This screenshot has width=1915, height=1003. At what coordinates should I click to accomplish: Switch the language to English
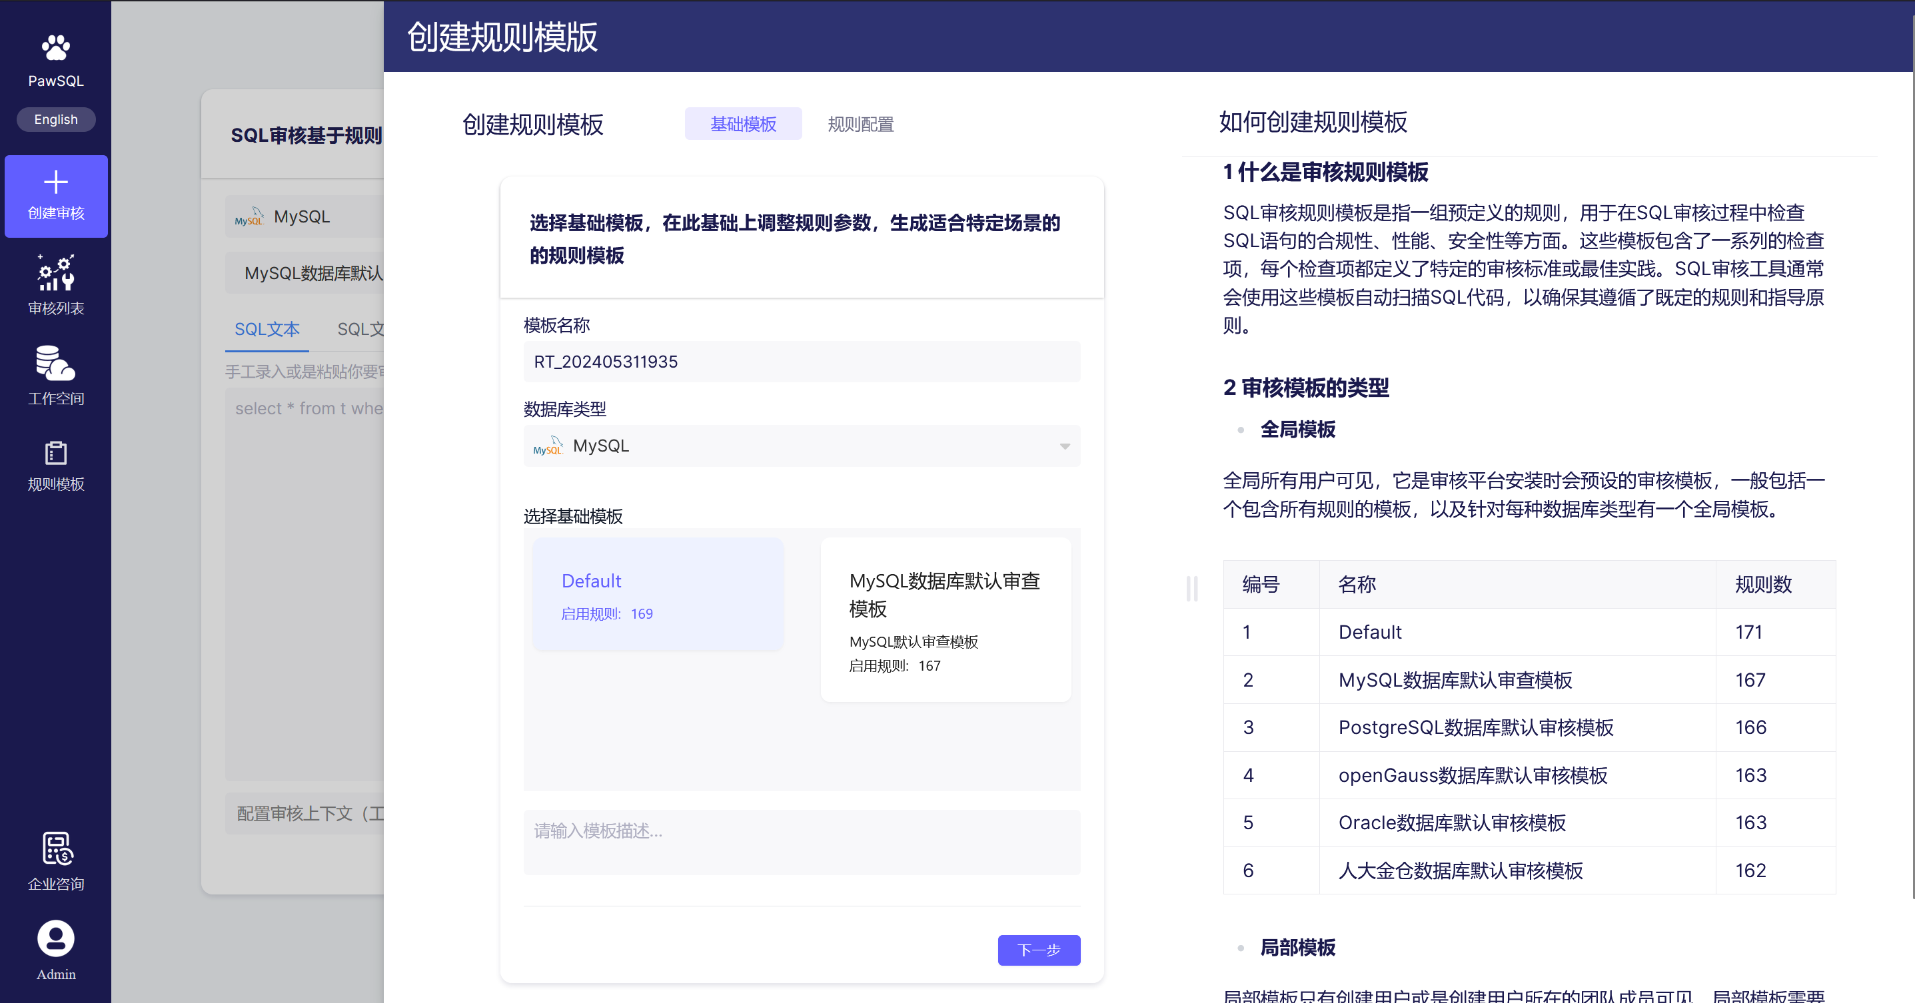pos(56,119)
